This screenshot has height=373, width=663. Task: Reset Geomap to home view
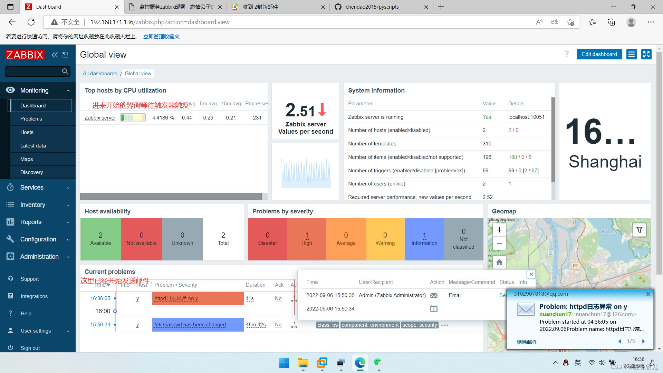tap(499, 262)
